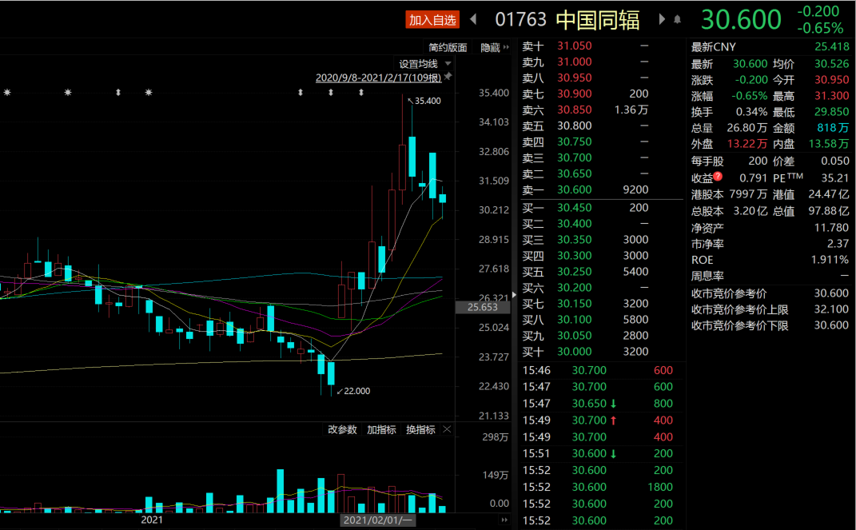Close the volume indicator panel with the X

click(447, 429)
